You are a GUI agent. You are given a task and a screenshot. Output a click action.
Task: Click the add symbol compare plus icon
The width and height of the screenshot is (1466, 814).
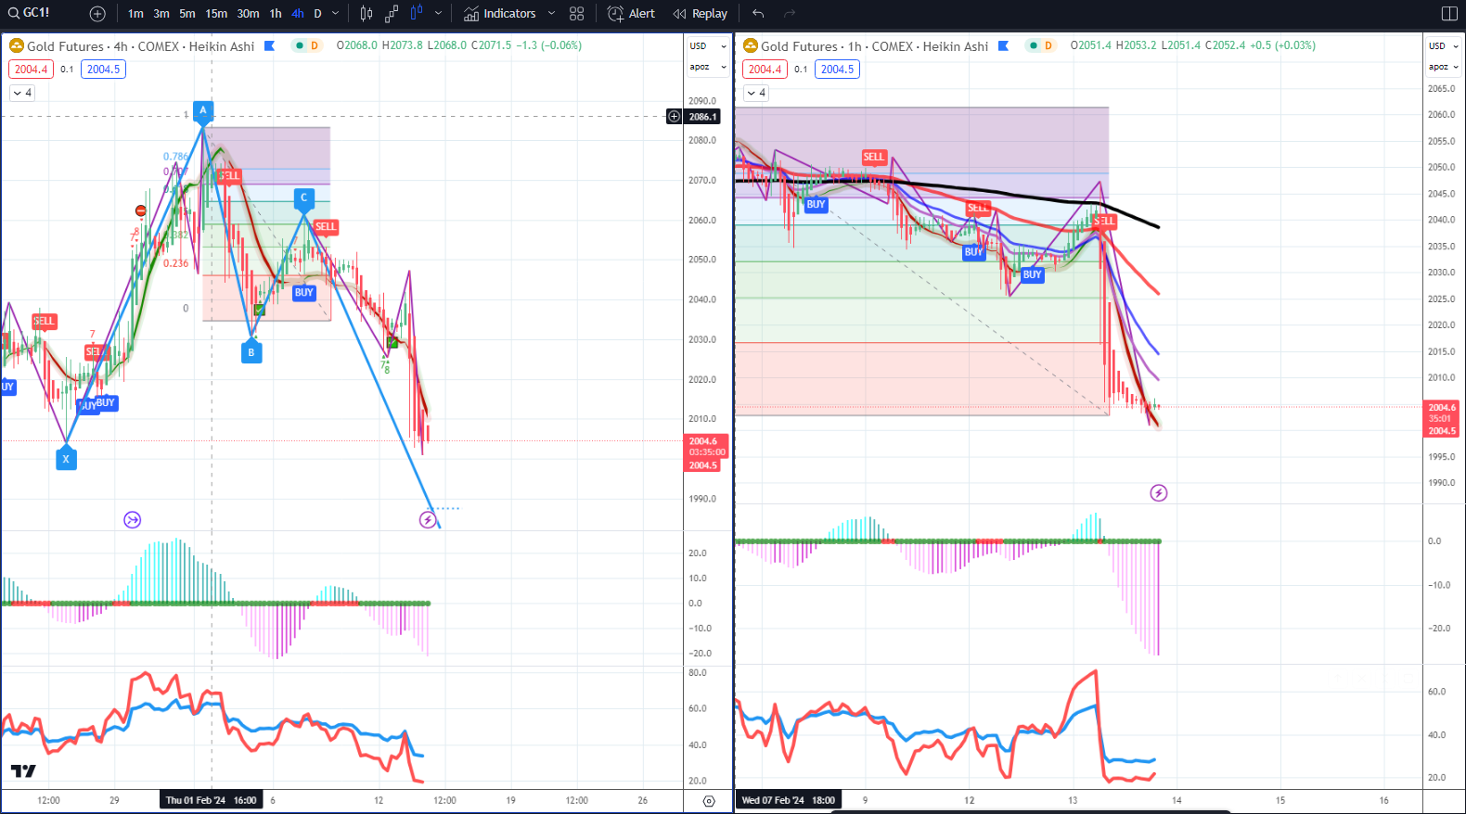click(97, 14)
